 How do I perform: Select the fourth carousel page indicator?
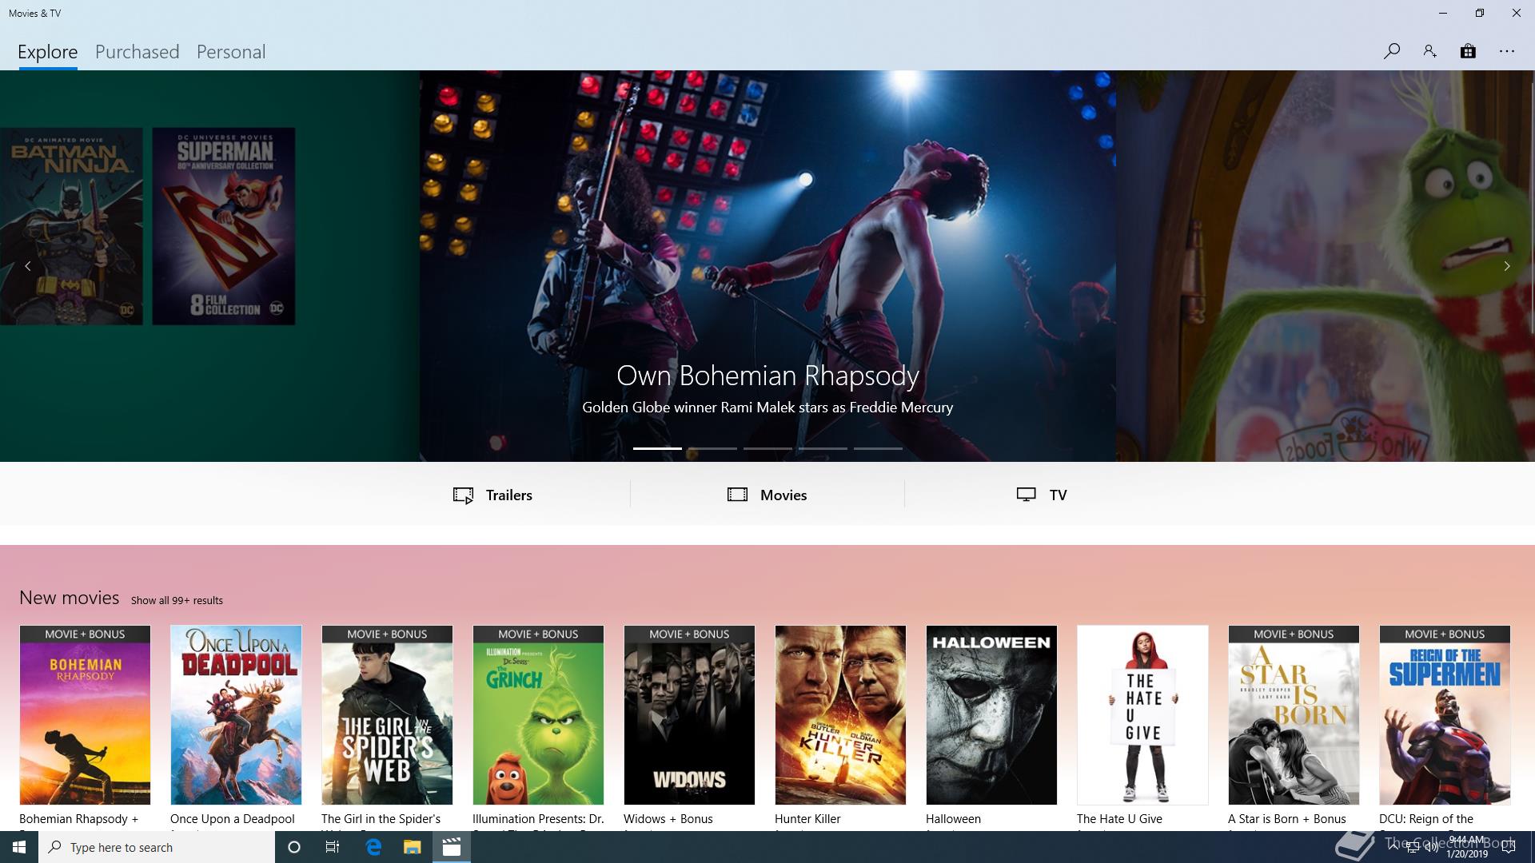pos(823,448)
